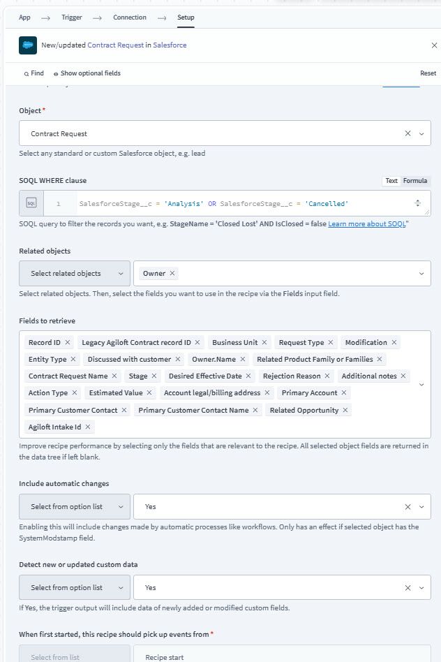This screenshot has width=441, height=662.
Task: Open Select from option list for custom data
Action: pos(75,587)
